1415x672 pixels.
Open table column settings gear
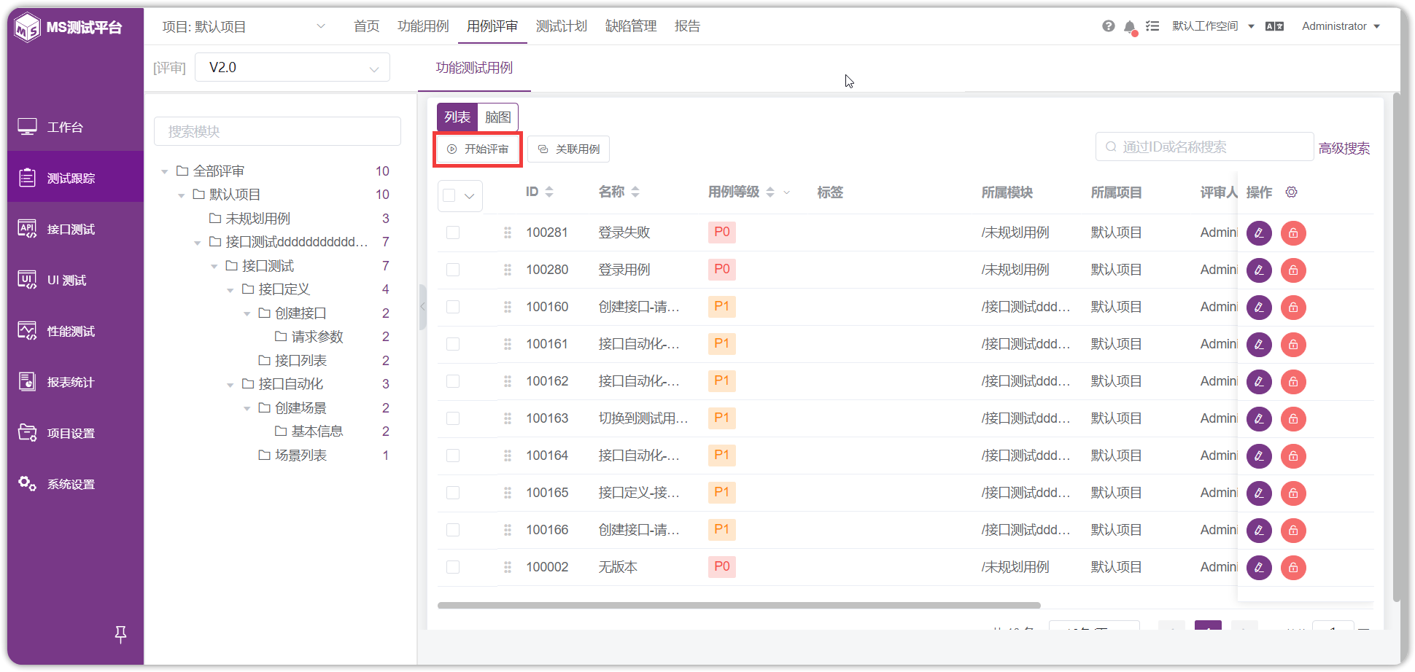point(1291,192)
